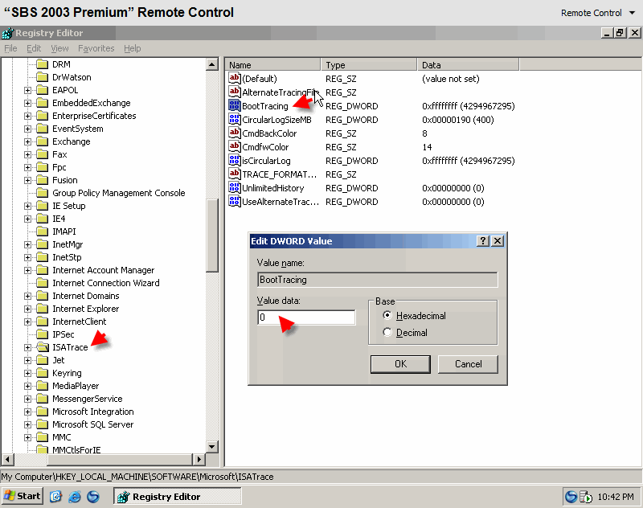This screenshot has width=643, height=508.
Task: Click the CmdfwColor string value icon
Action: pyautogui.click(x=234, y=146)
